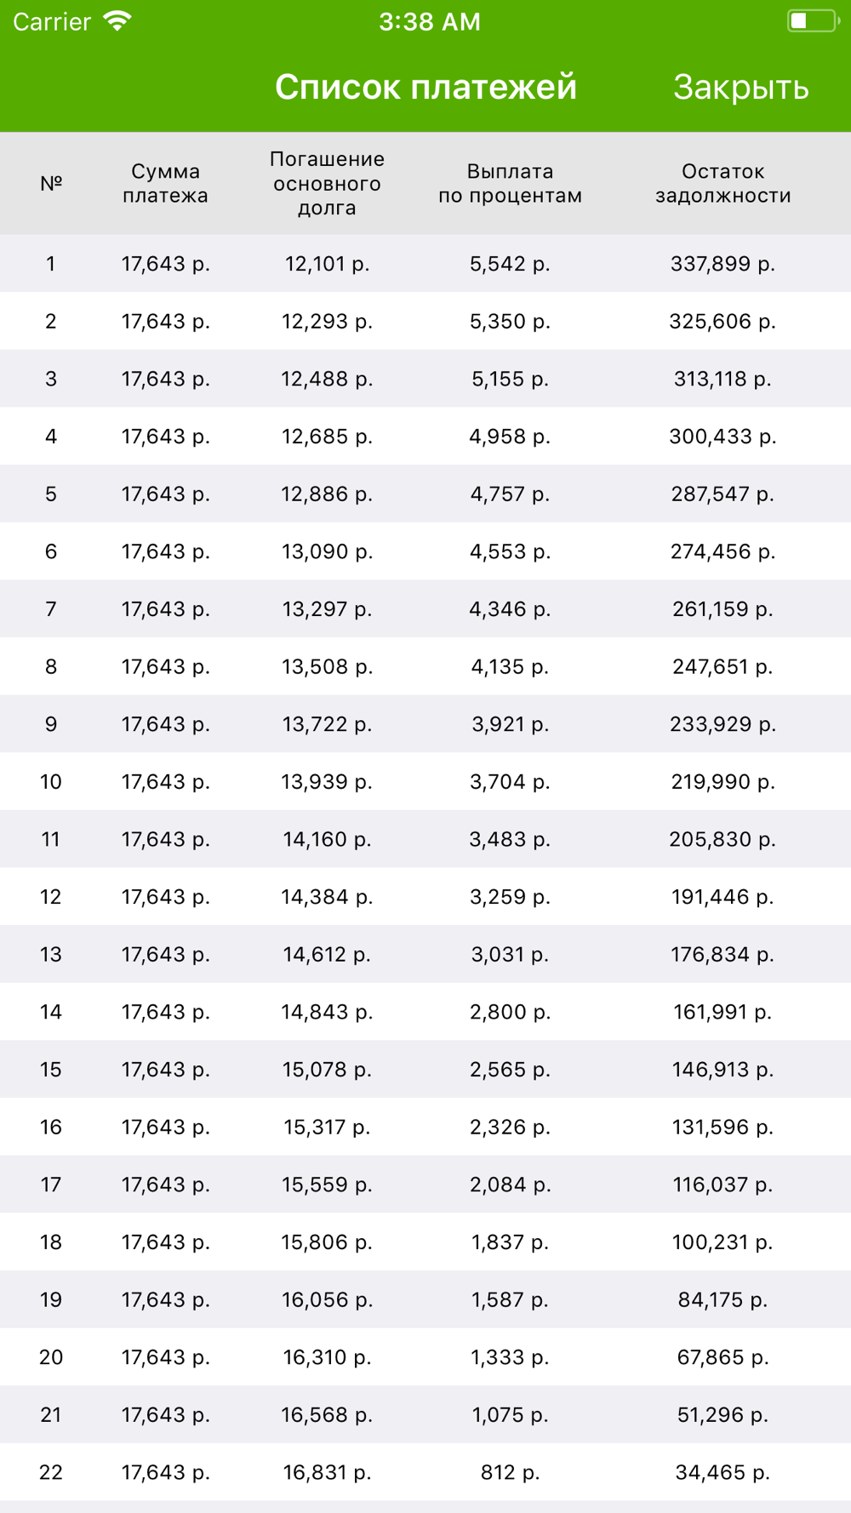Screen dimensions: 851x1513
Task: Tap the battery indicator icon
Action: pyautogui.click(x=813, y=21)
